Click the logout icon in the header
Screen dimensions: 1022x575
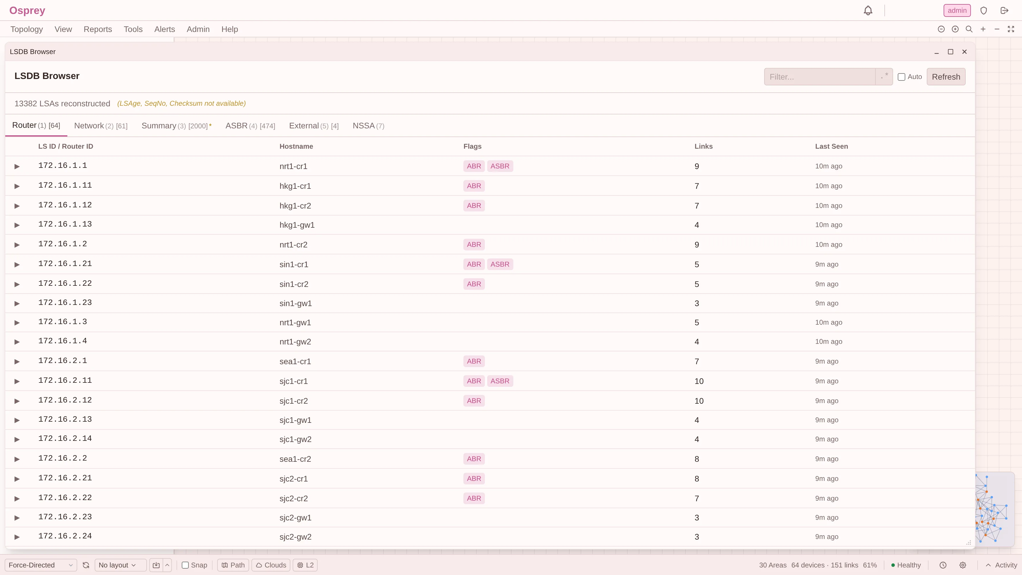pos(1005,11)
